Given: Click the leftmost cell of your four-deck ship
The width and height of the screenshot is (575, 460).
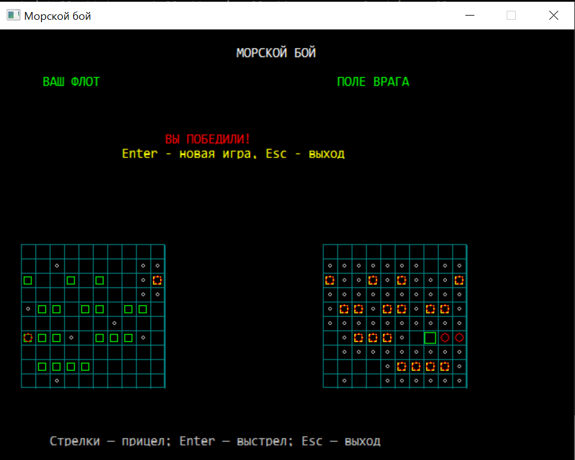Looking at the screenshot, I should [42, 367].
